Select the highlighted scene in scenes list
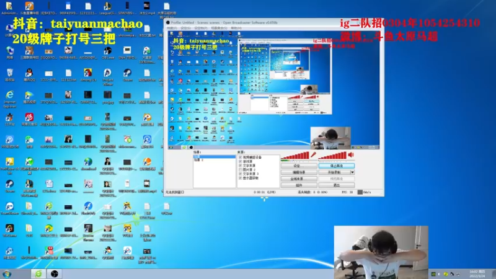This screenshot has height=279, width=496. pyautogui.click(x=215, y=157)
